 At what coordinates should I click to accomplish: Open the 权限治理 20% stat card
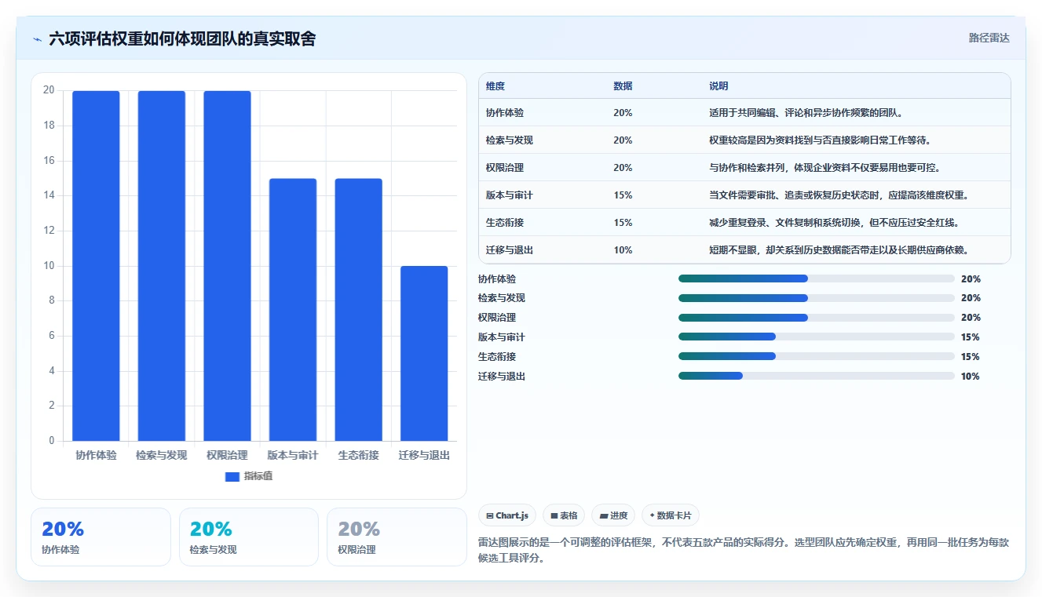coord(397,537)
